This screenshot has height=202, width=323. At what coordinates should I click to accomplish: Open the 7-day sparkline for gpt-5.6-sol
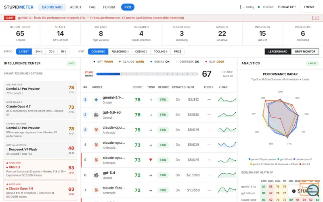click(227, 115)
